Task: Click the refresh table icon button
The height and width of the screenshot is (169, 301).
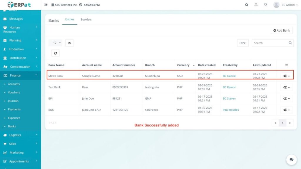Action: click(55, 53)
